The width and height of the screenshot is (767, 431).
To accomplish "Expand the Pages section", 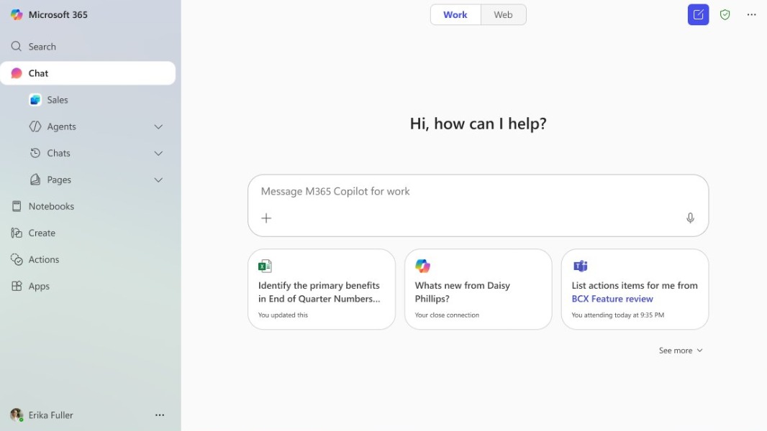I will [x=158, y=180].
